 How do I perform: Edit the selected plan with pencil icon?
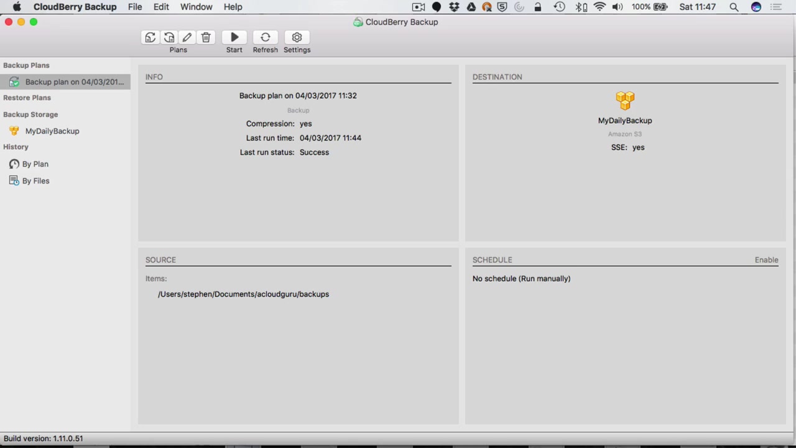[187, 37]
